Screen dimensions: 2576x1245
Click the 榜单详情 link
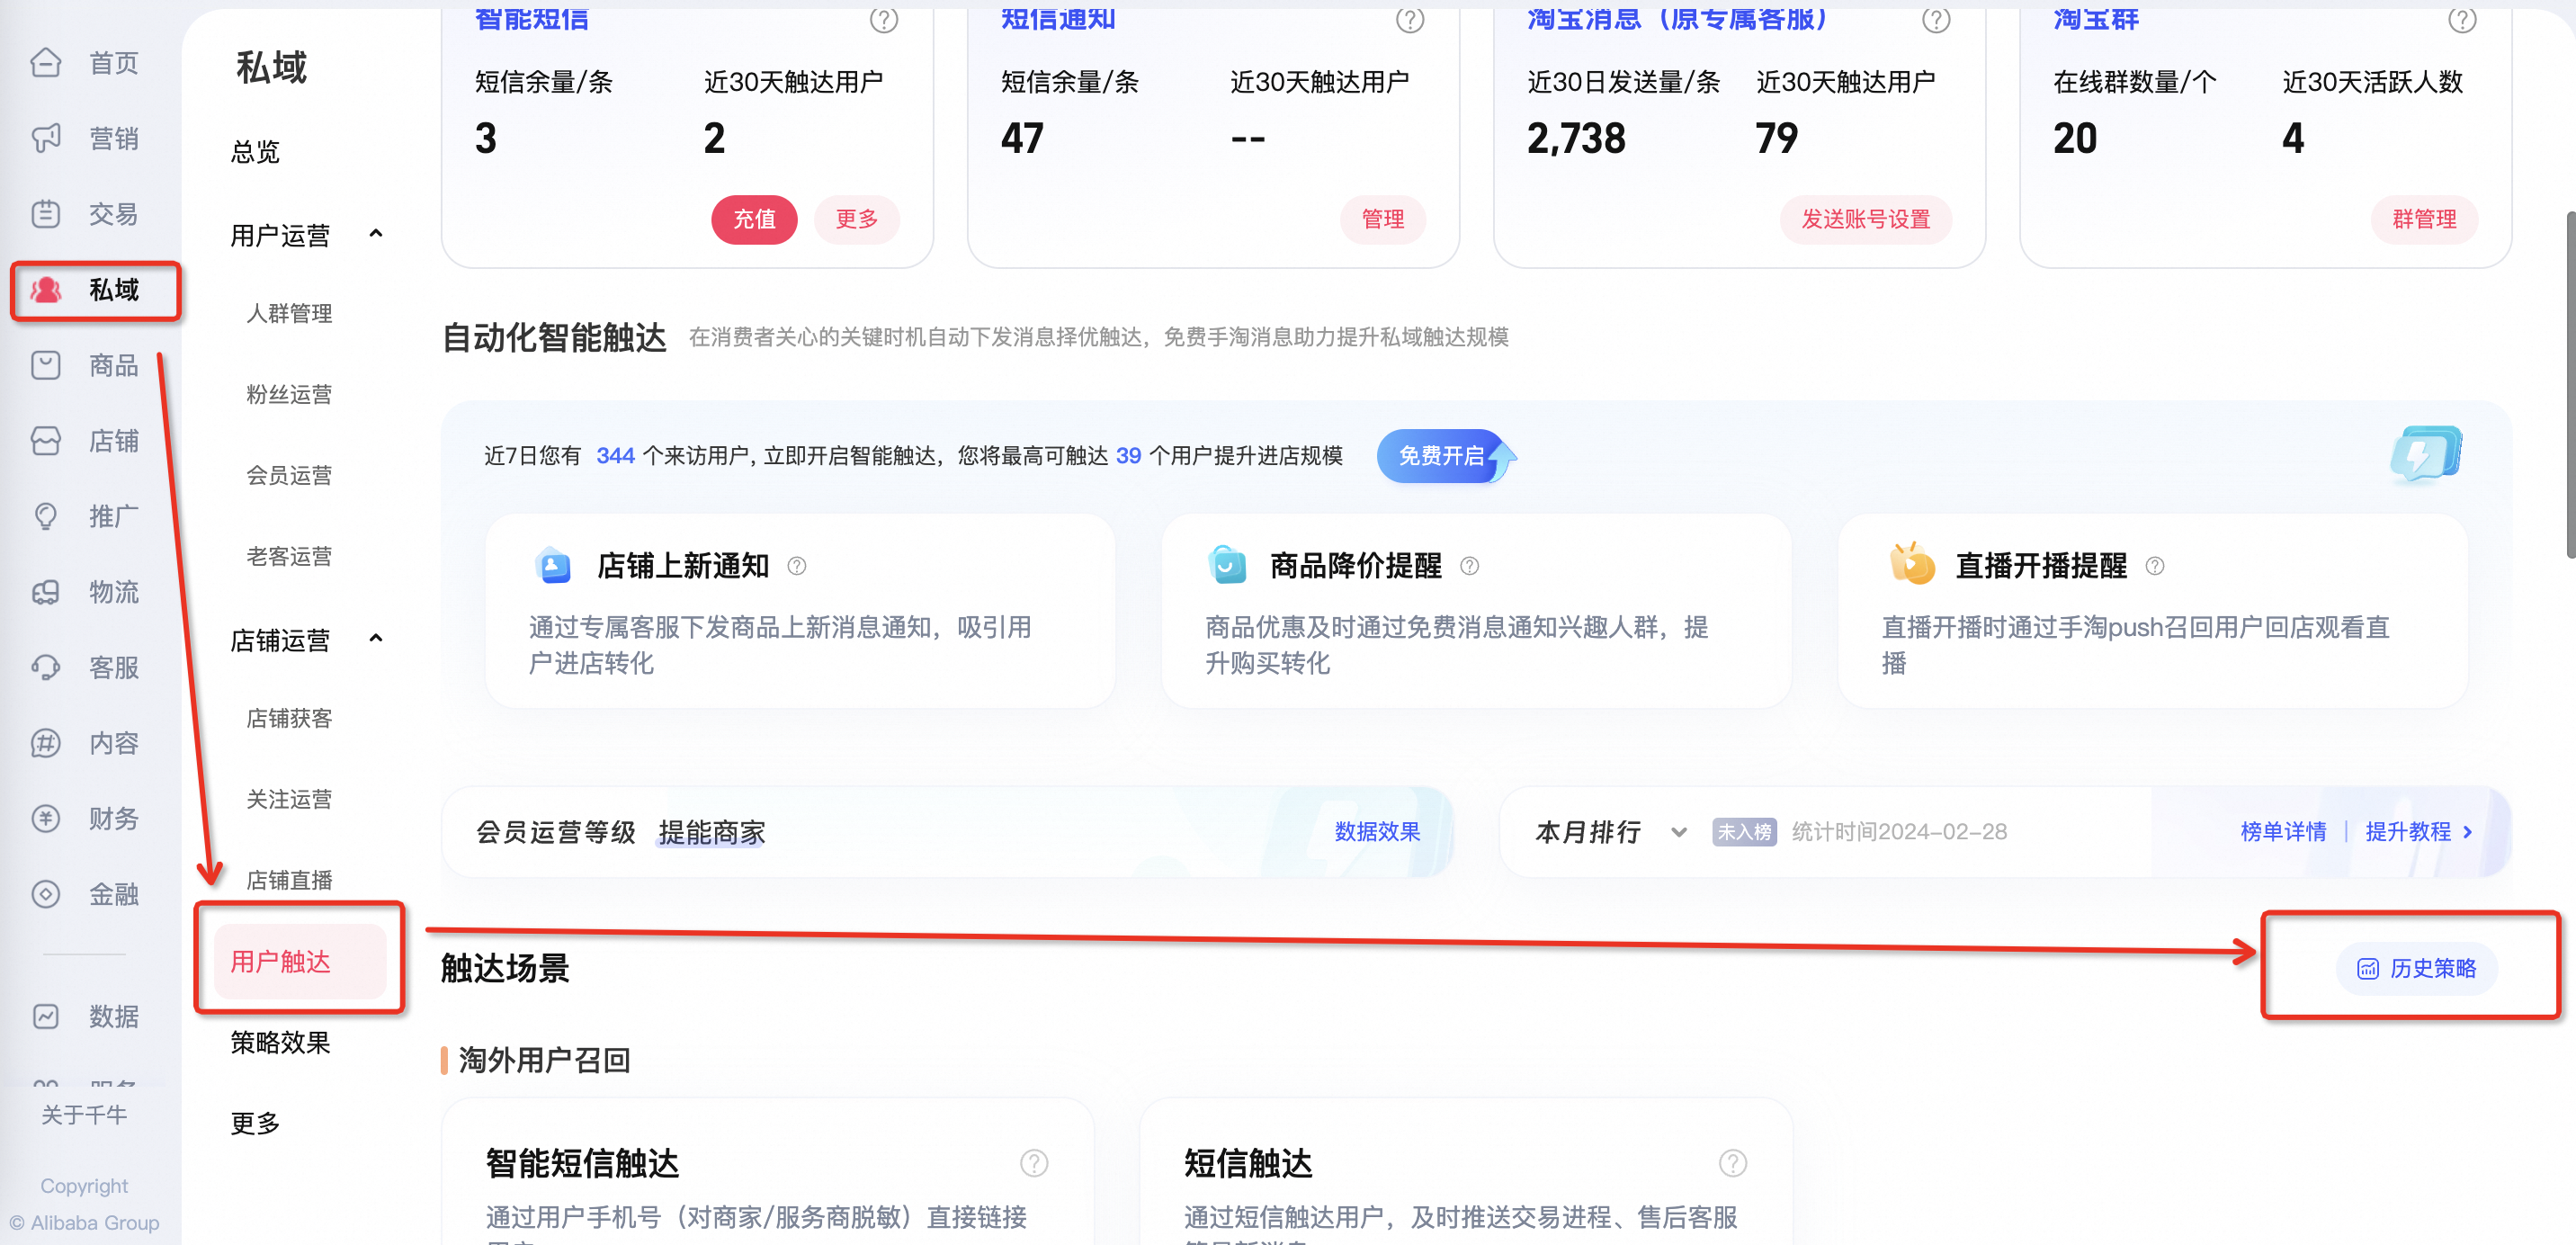click(x=2283, y=832)
